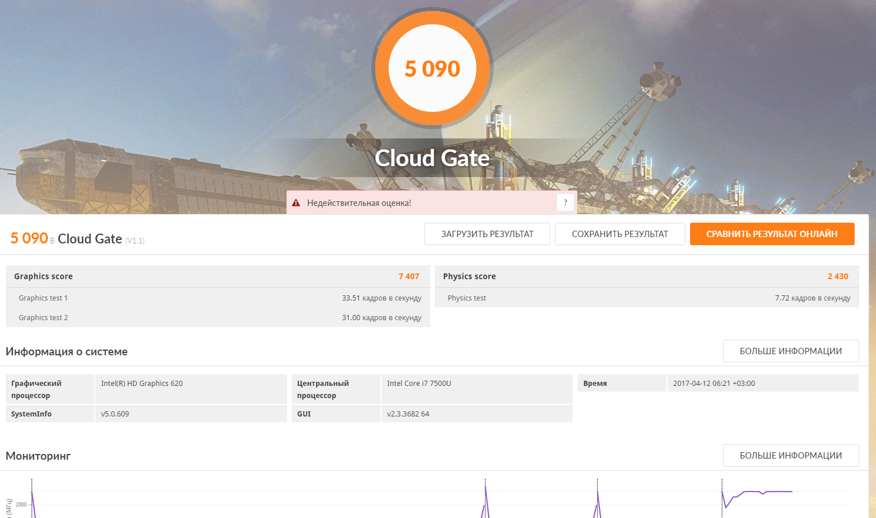Click the 5 090 score circle
The height and width of the screenshot is (518, 876).
point(433,68)
